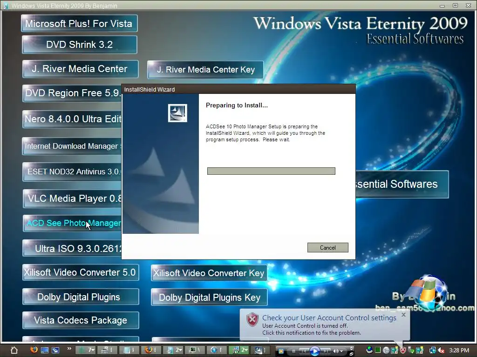This screenshot has height=357, width=477.
Task: Cancel the InstallShield Wizard
Action: coord(327,247)
